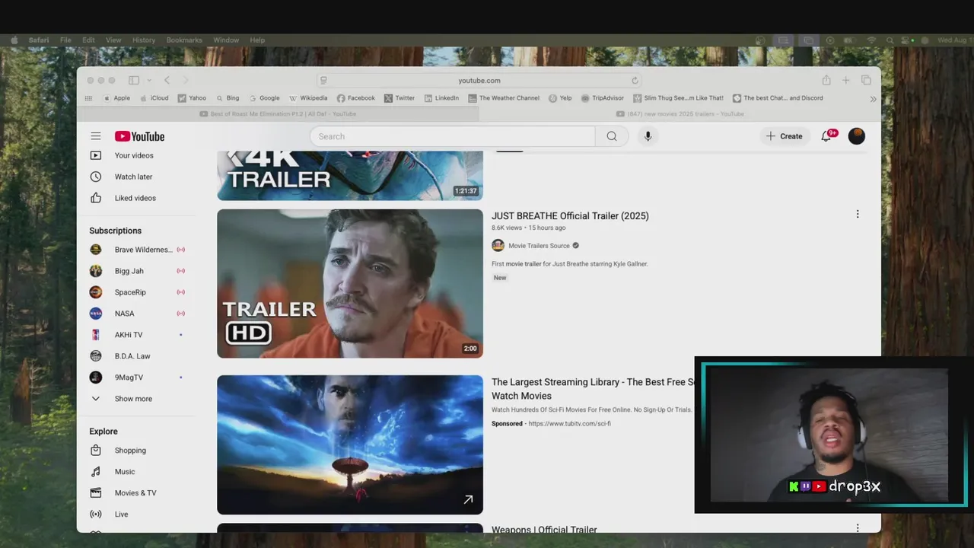Open the Apple menu
974x548 pixels.
14,40
